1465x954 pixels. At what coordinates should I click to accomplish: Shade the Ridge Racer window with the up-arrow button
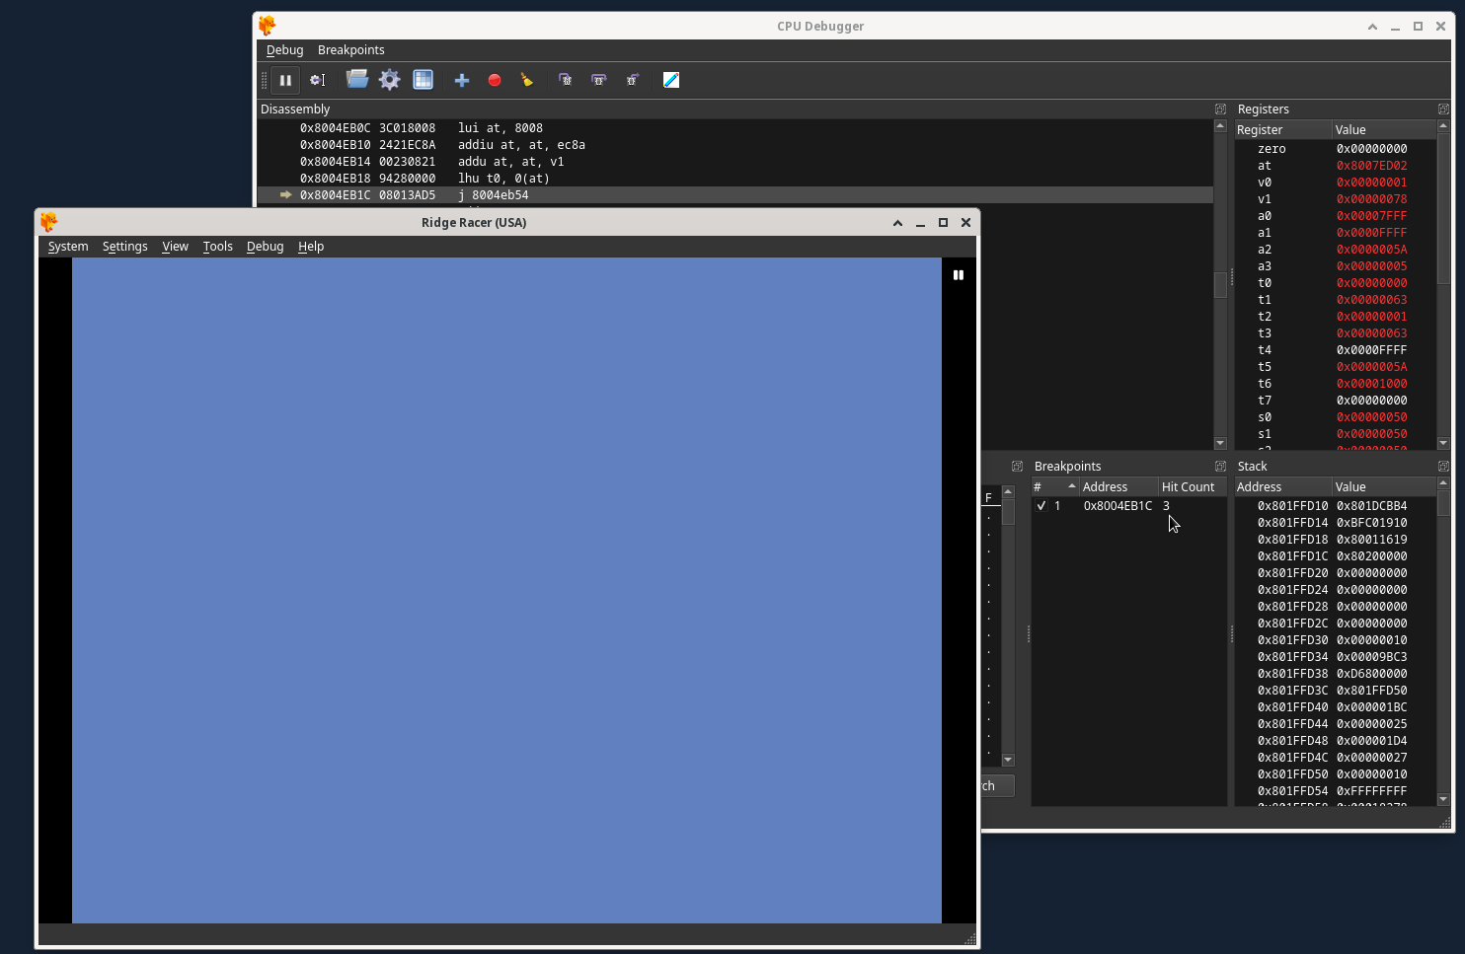[897, 223]
